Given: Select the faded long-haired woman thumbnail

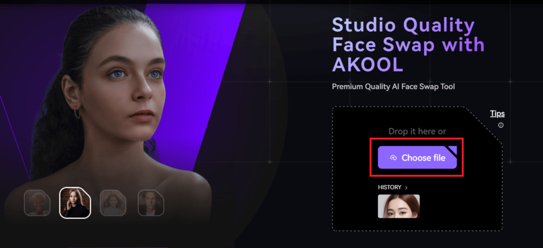Looking at the screenshot, I should tap(113, 203).
